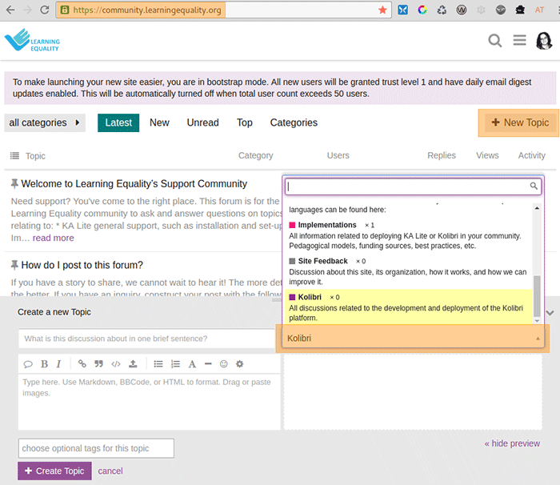Open the read more link
This screenshot has height=485, width=560.
click(54, 238)
